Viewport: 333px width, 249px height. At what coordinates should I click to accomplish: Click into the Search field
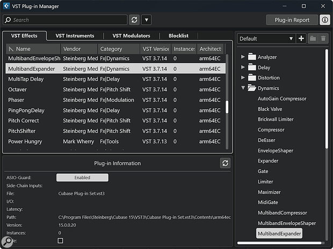(65, 20)
